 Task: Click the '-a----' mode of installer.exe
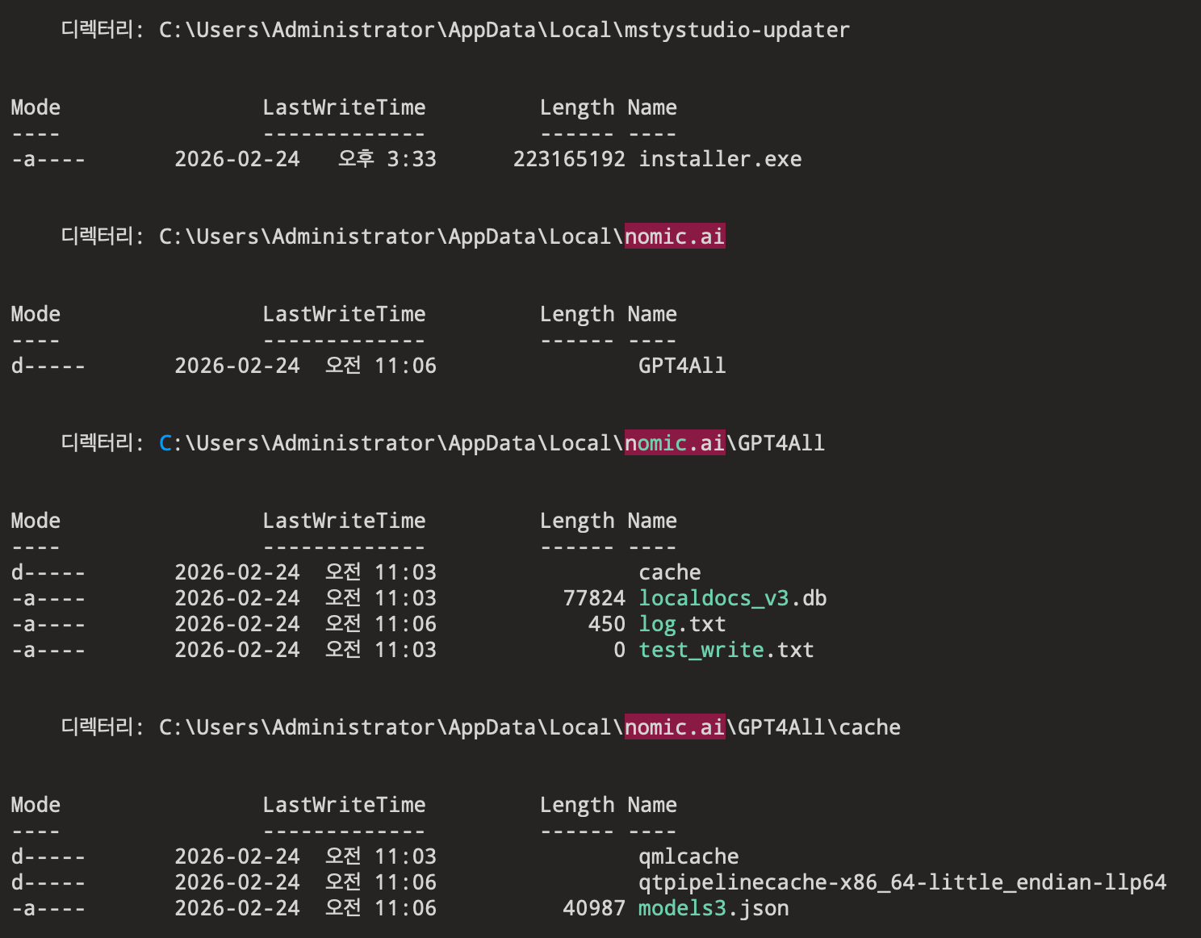(x=48, y=159)
